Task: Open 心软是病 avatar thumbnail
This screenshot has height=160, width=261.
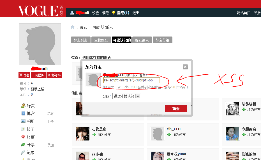Action: tap(83, 134)
